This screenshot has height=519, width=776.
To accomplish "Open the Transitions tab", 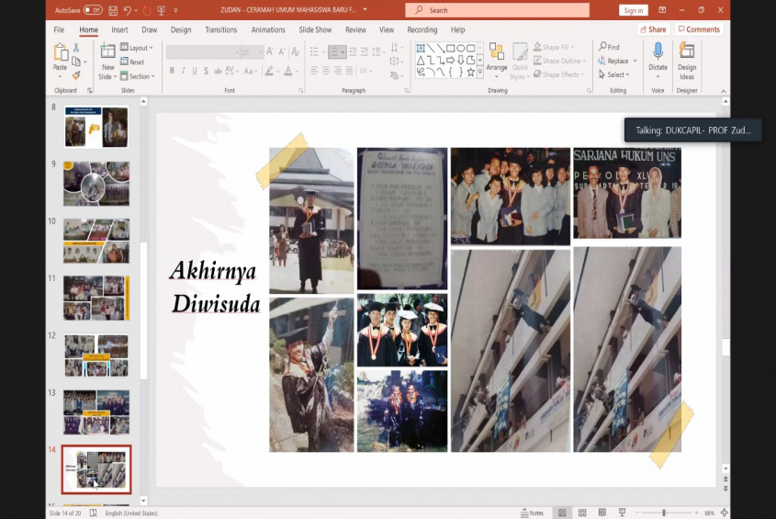I will click(x=220, y=29).
